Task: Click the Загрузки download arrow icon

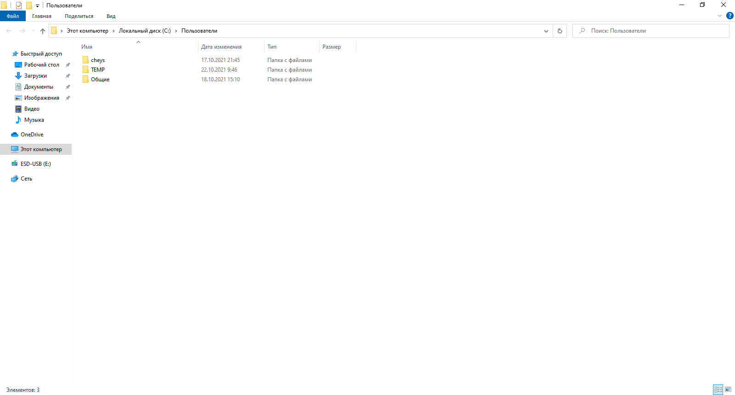Action: click(18, 76)
